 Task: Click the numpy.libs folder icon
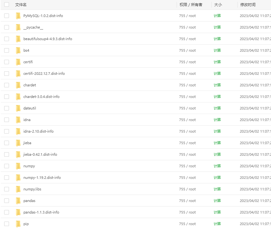tap(18, 190)
